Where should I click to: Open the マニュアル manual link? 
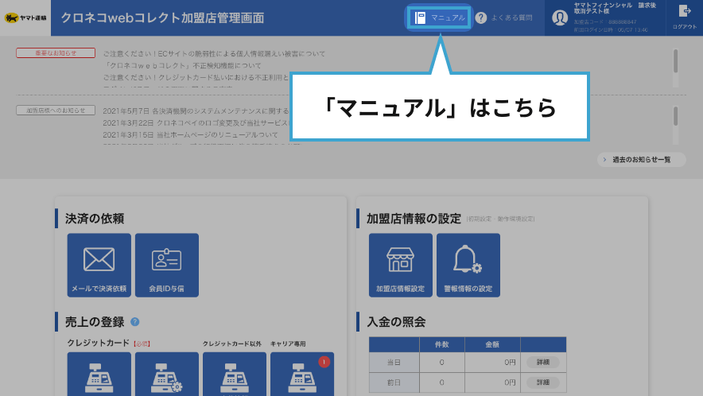[x=439, y=18]
